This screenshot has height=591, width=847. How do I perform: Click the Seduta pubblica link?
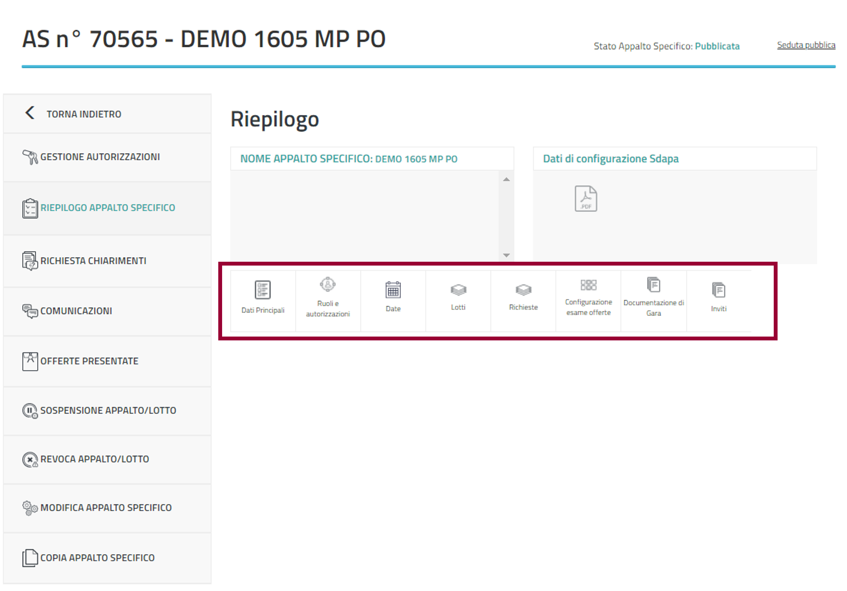coord(806,45)
